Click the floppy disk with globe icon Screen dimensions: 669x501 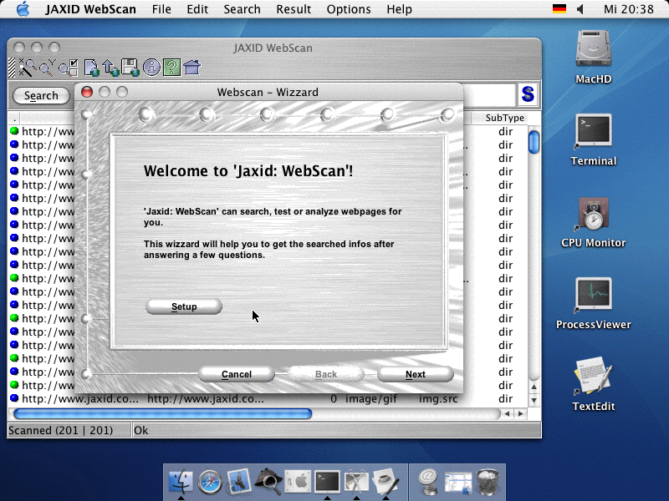[x=130, y=68]
